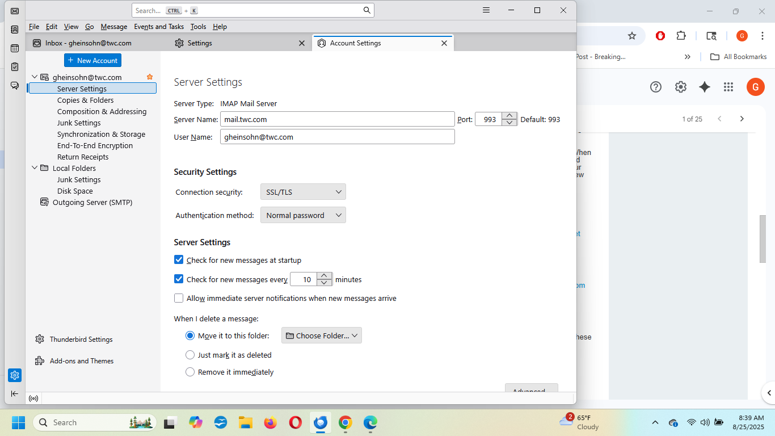Image resolution: width=775 pixels, height=436 pixels.
Task: Click the red ad blocker extension icon in Chrome
Action: click(x=660, y=36)
